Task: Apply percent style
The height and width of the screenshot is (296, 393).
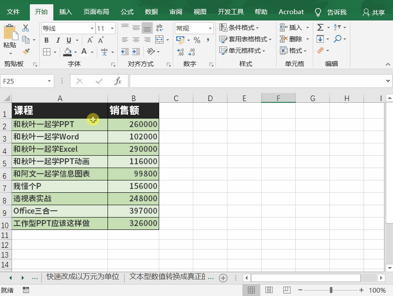Action: 197,40
